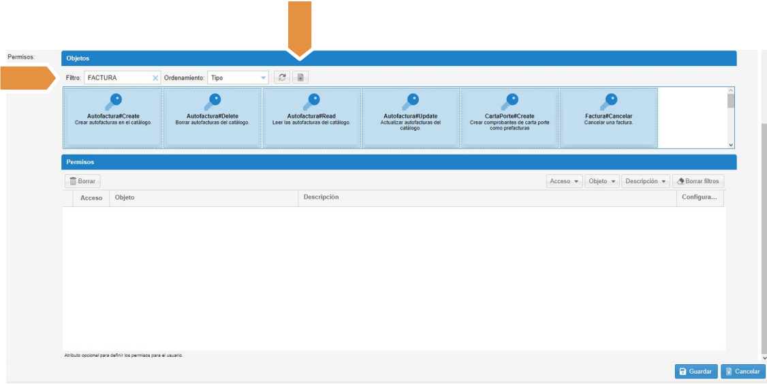Click the objects panel scroll-down arrow
This screenshot has height=384, width=767.
click(x=731, y=145)
